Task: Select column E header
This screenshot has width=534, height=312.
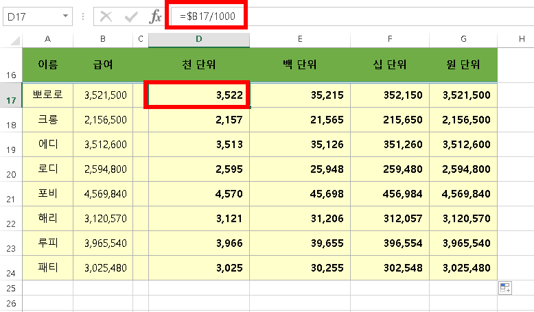Action: (x=300, y=39)
